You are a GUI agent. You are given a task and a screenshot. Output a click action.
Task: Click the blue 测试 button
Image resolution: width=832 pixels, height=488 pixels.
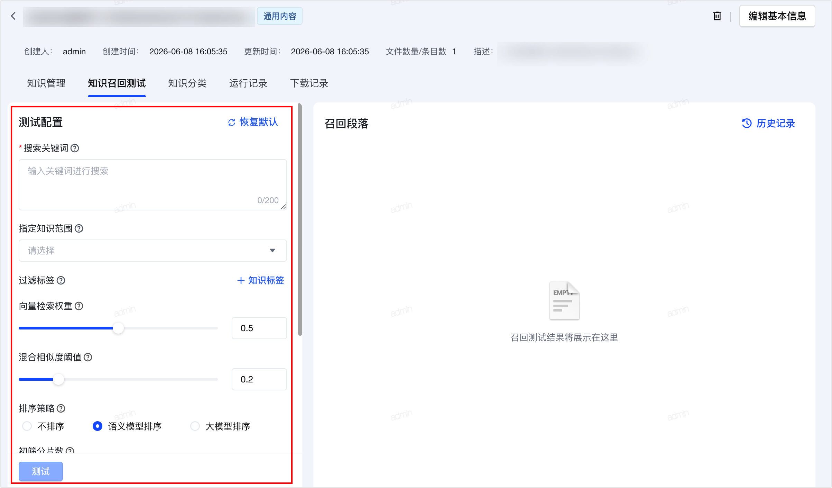click(x=41, y=471)
